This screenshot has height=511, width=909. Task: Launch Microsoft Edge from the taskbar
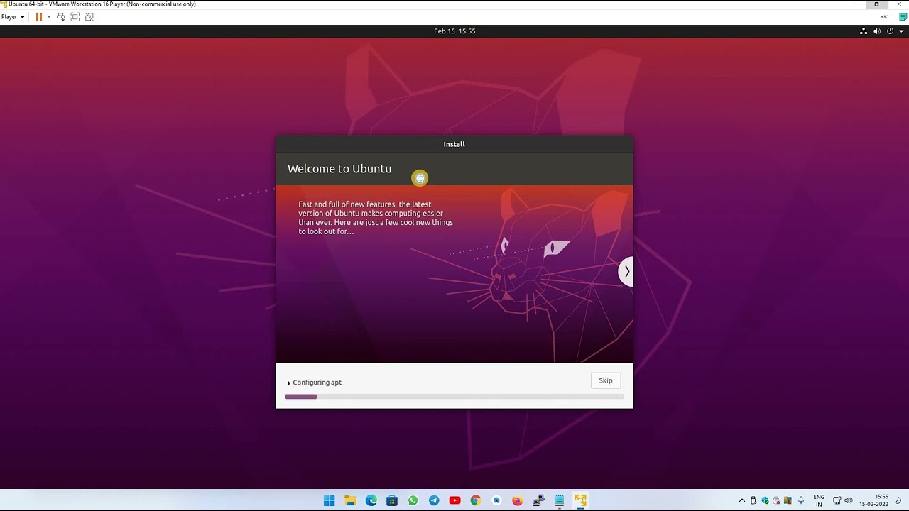click(x=371, y=500)
